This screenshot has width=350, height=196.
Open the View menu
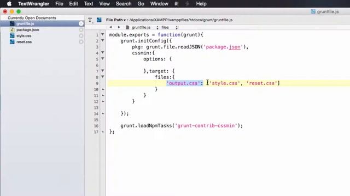[x=104, y=4]
